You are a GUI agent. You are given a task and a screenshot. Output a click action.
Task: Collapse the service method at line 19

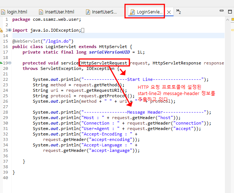click(10, 63)
